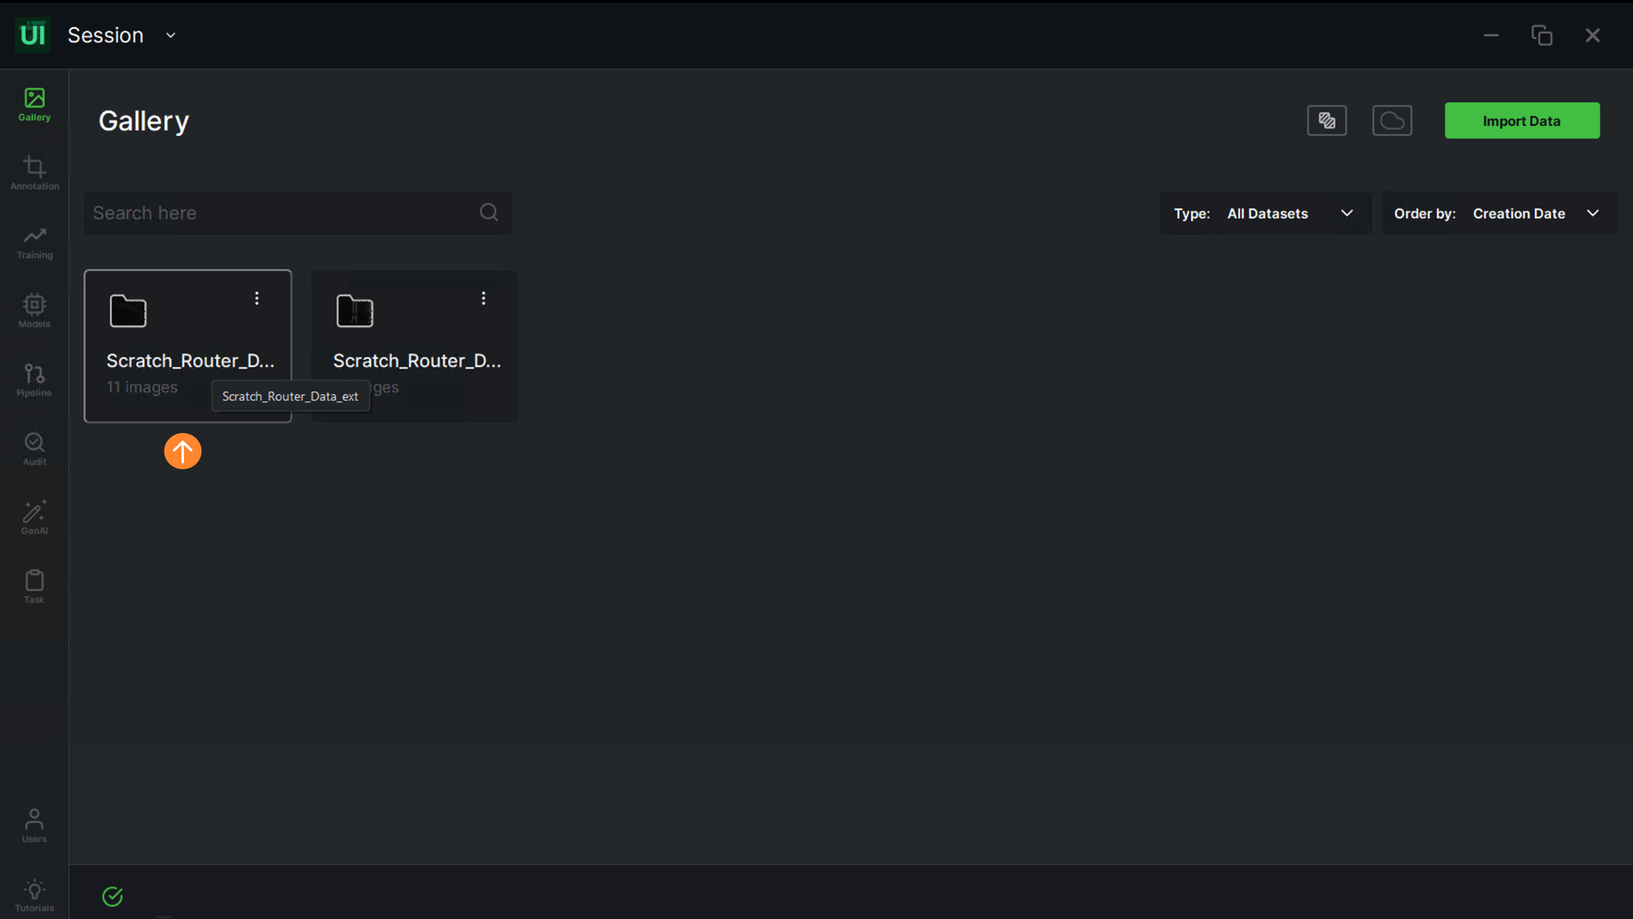Open the Session dropdown chevron
Image resolution: width=1633 pixels, height=919 pixels.
click(171, 36)
